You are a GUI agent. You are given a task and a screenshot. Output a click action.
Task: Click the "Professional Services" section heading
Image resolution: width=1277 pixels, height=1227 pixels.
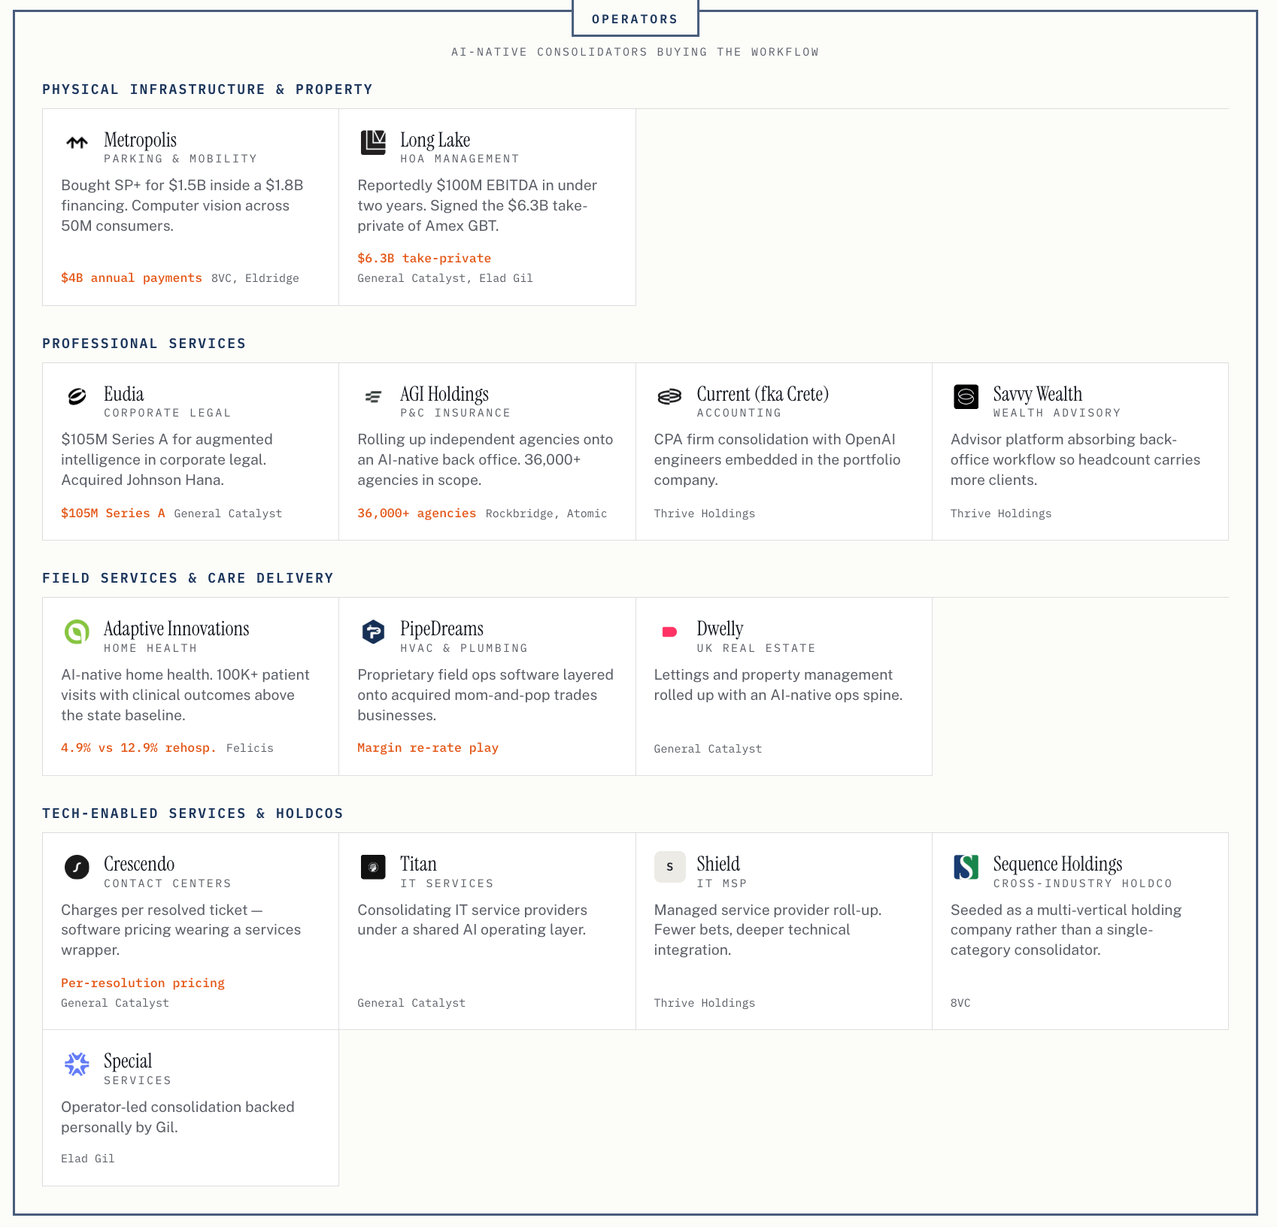click(x=144, y=344)
